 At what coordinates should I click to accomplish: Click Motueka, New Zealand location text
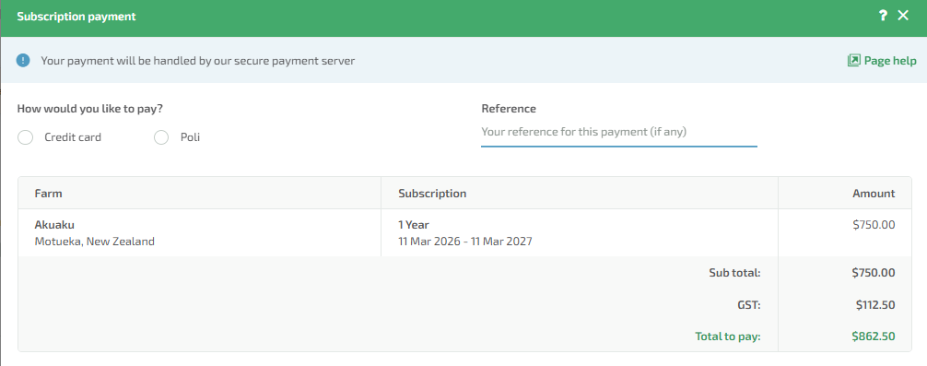(x=95, y=242)
